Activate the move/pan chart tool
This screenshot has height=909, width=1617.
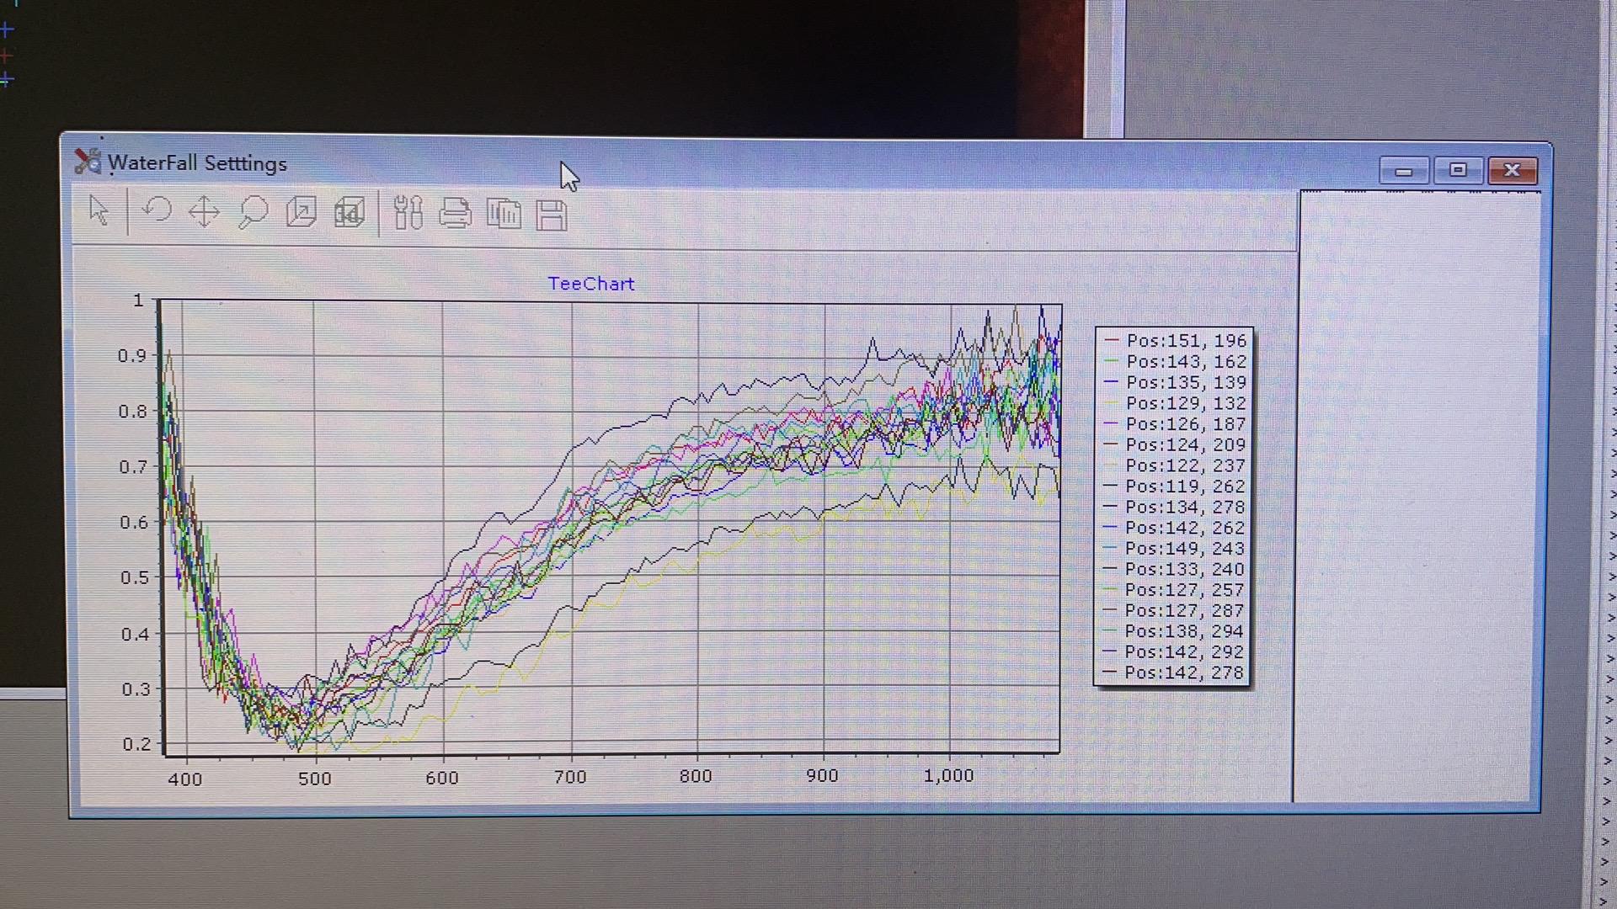[204, 212]
